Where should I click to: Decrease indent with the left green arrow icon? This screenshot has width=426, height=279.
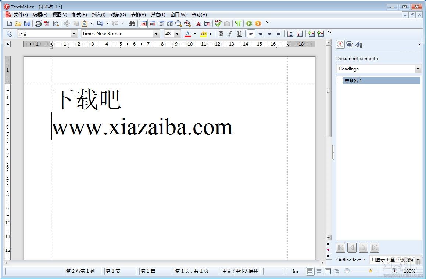coord(311,34)
